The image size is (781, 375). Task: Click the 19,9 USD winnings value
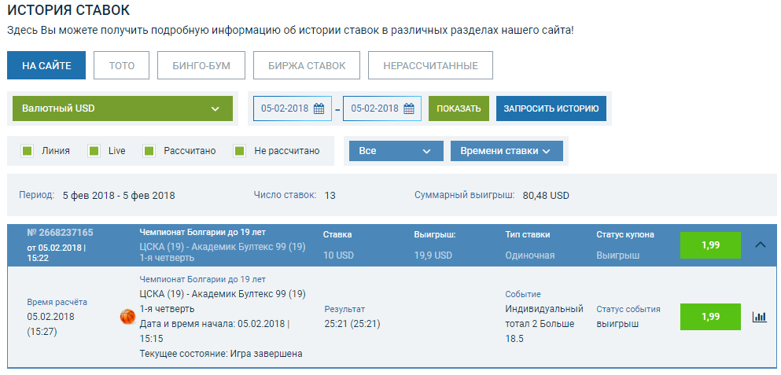pos(433,256)
